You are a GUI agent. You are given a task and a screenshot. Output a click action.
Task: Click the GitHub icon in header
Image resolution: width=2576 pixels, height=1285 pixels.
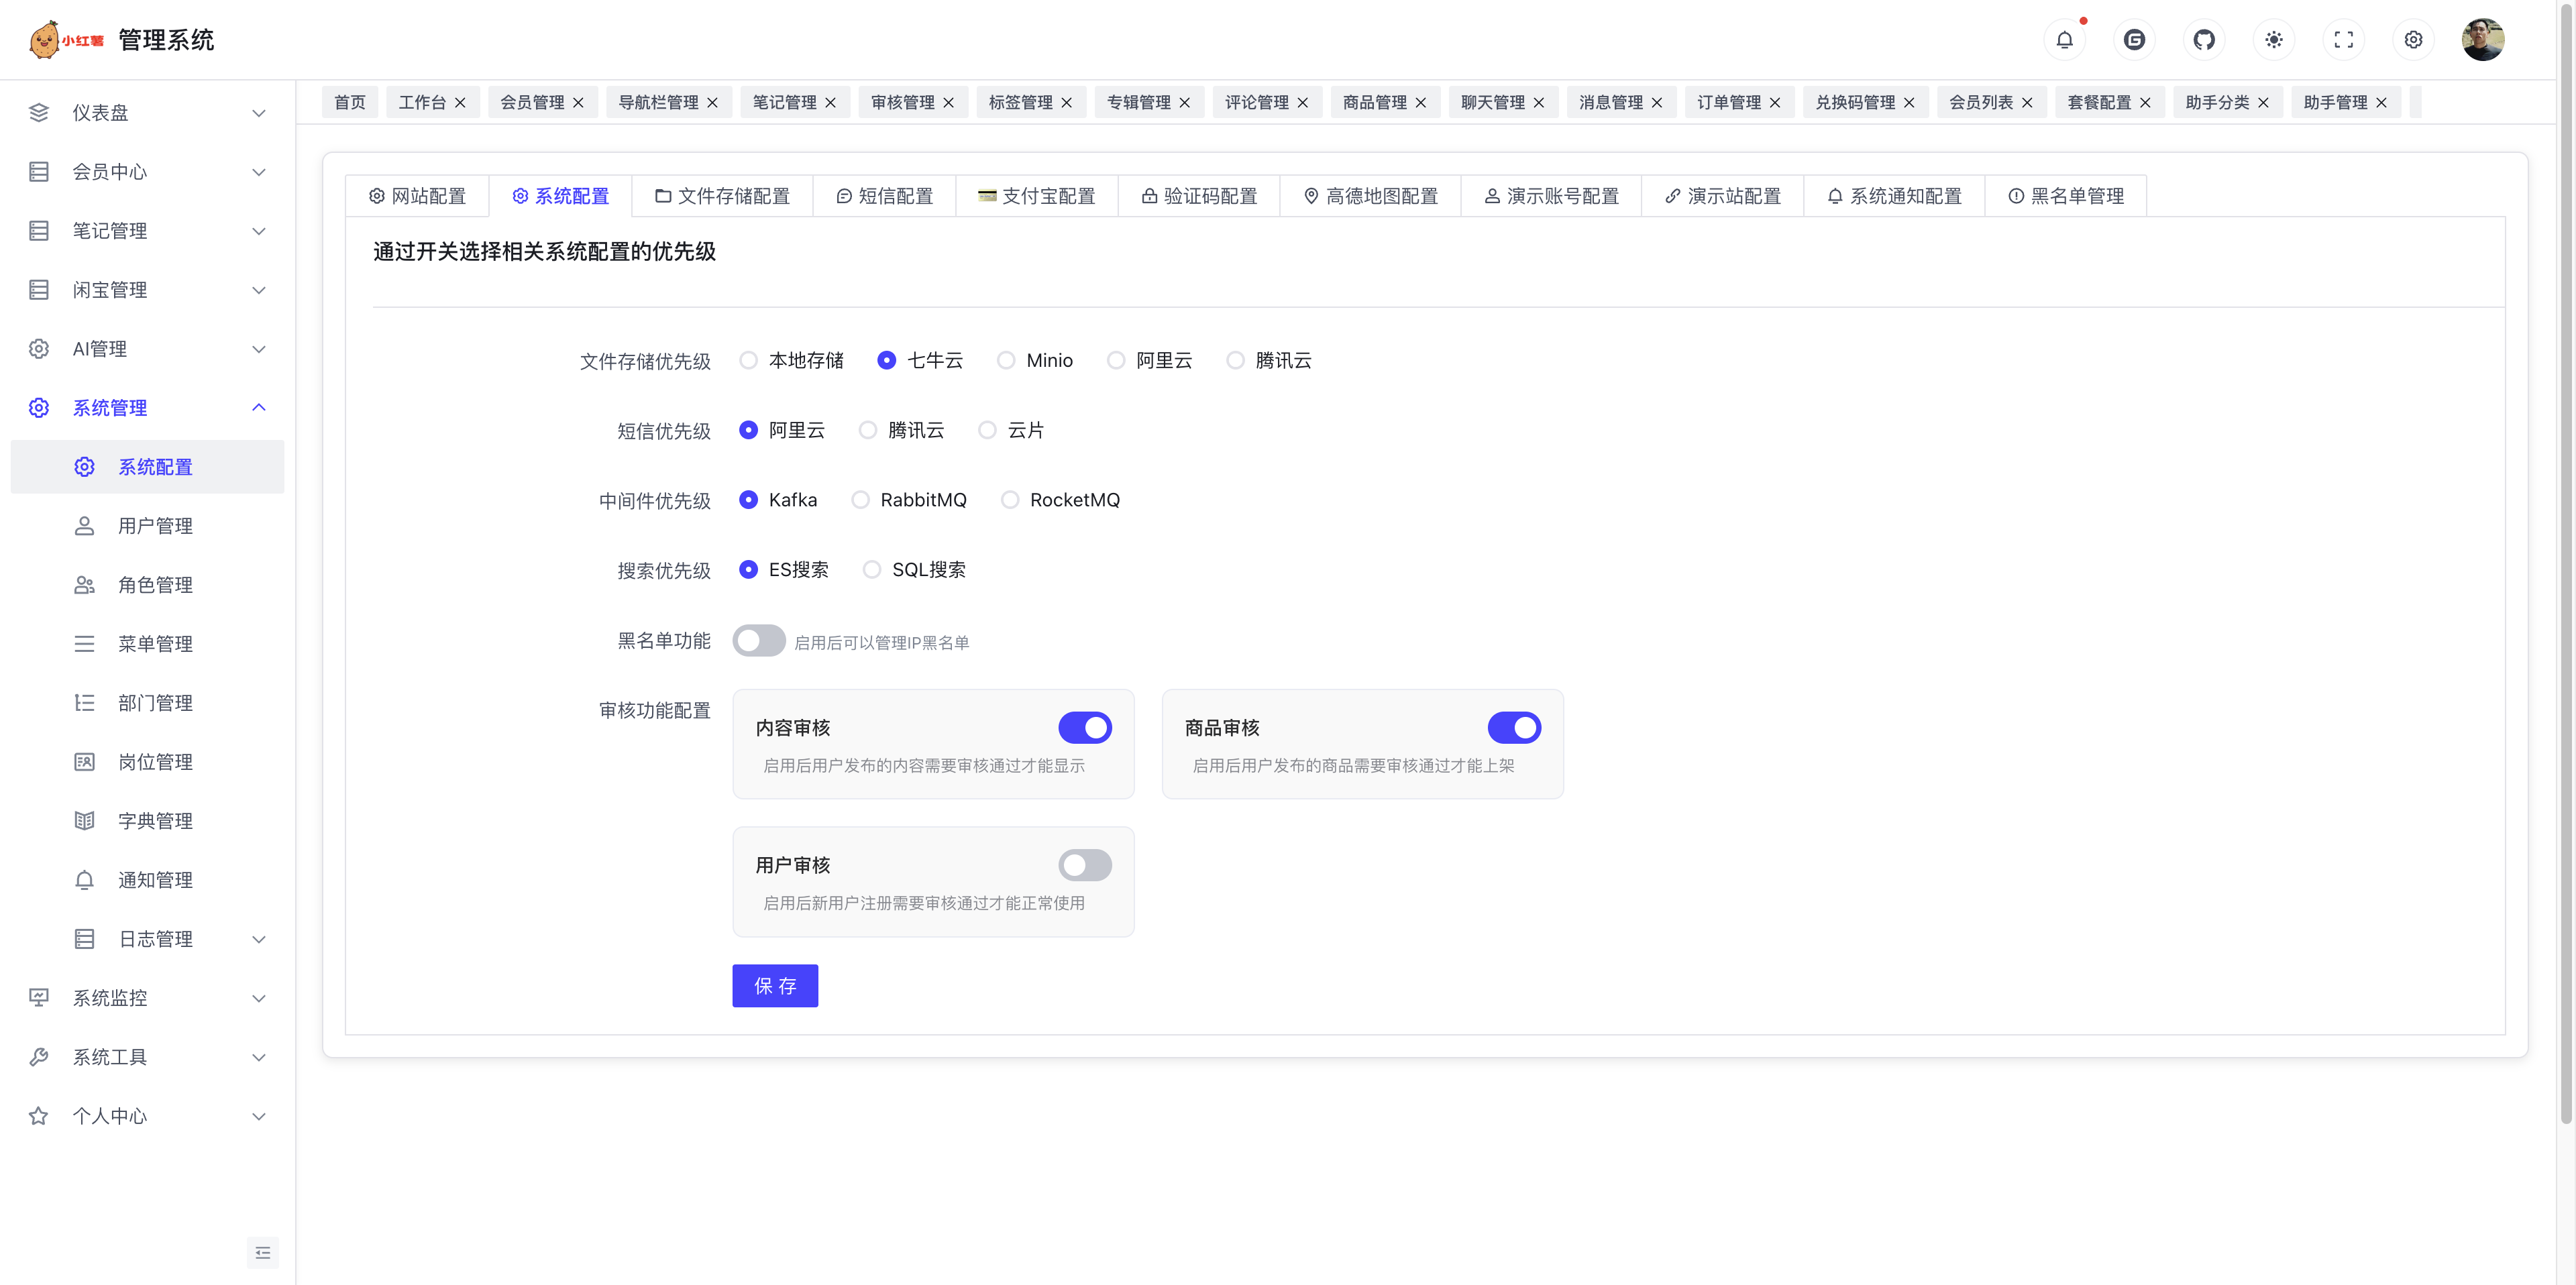click(2204, 40)
